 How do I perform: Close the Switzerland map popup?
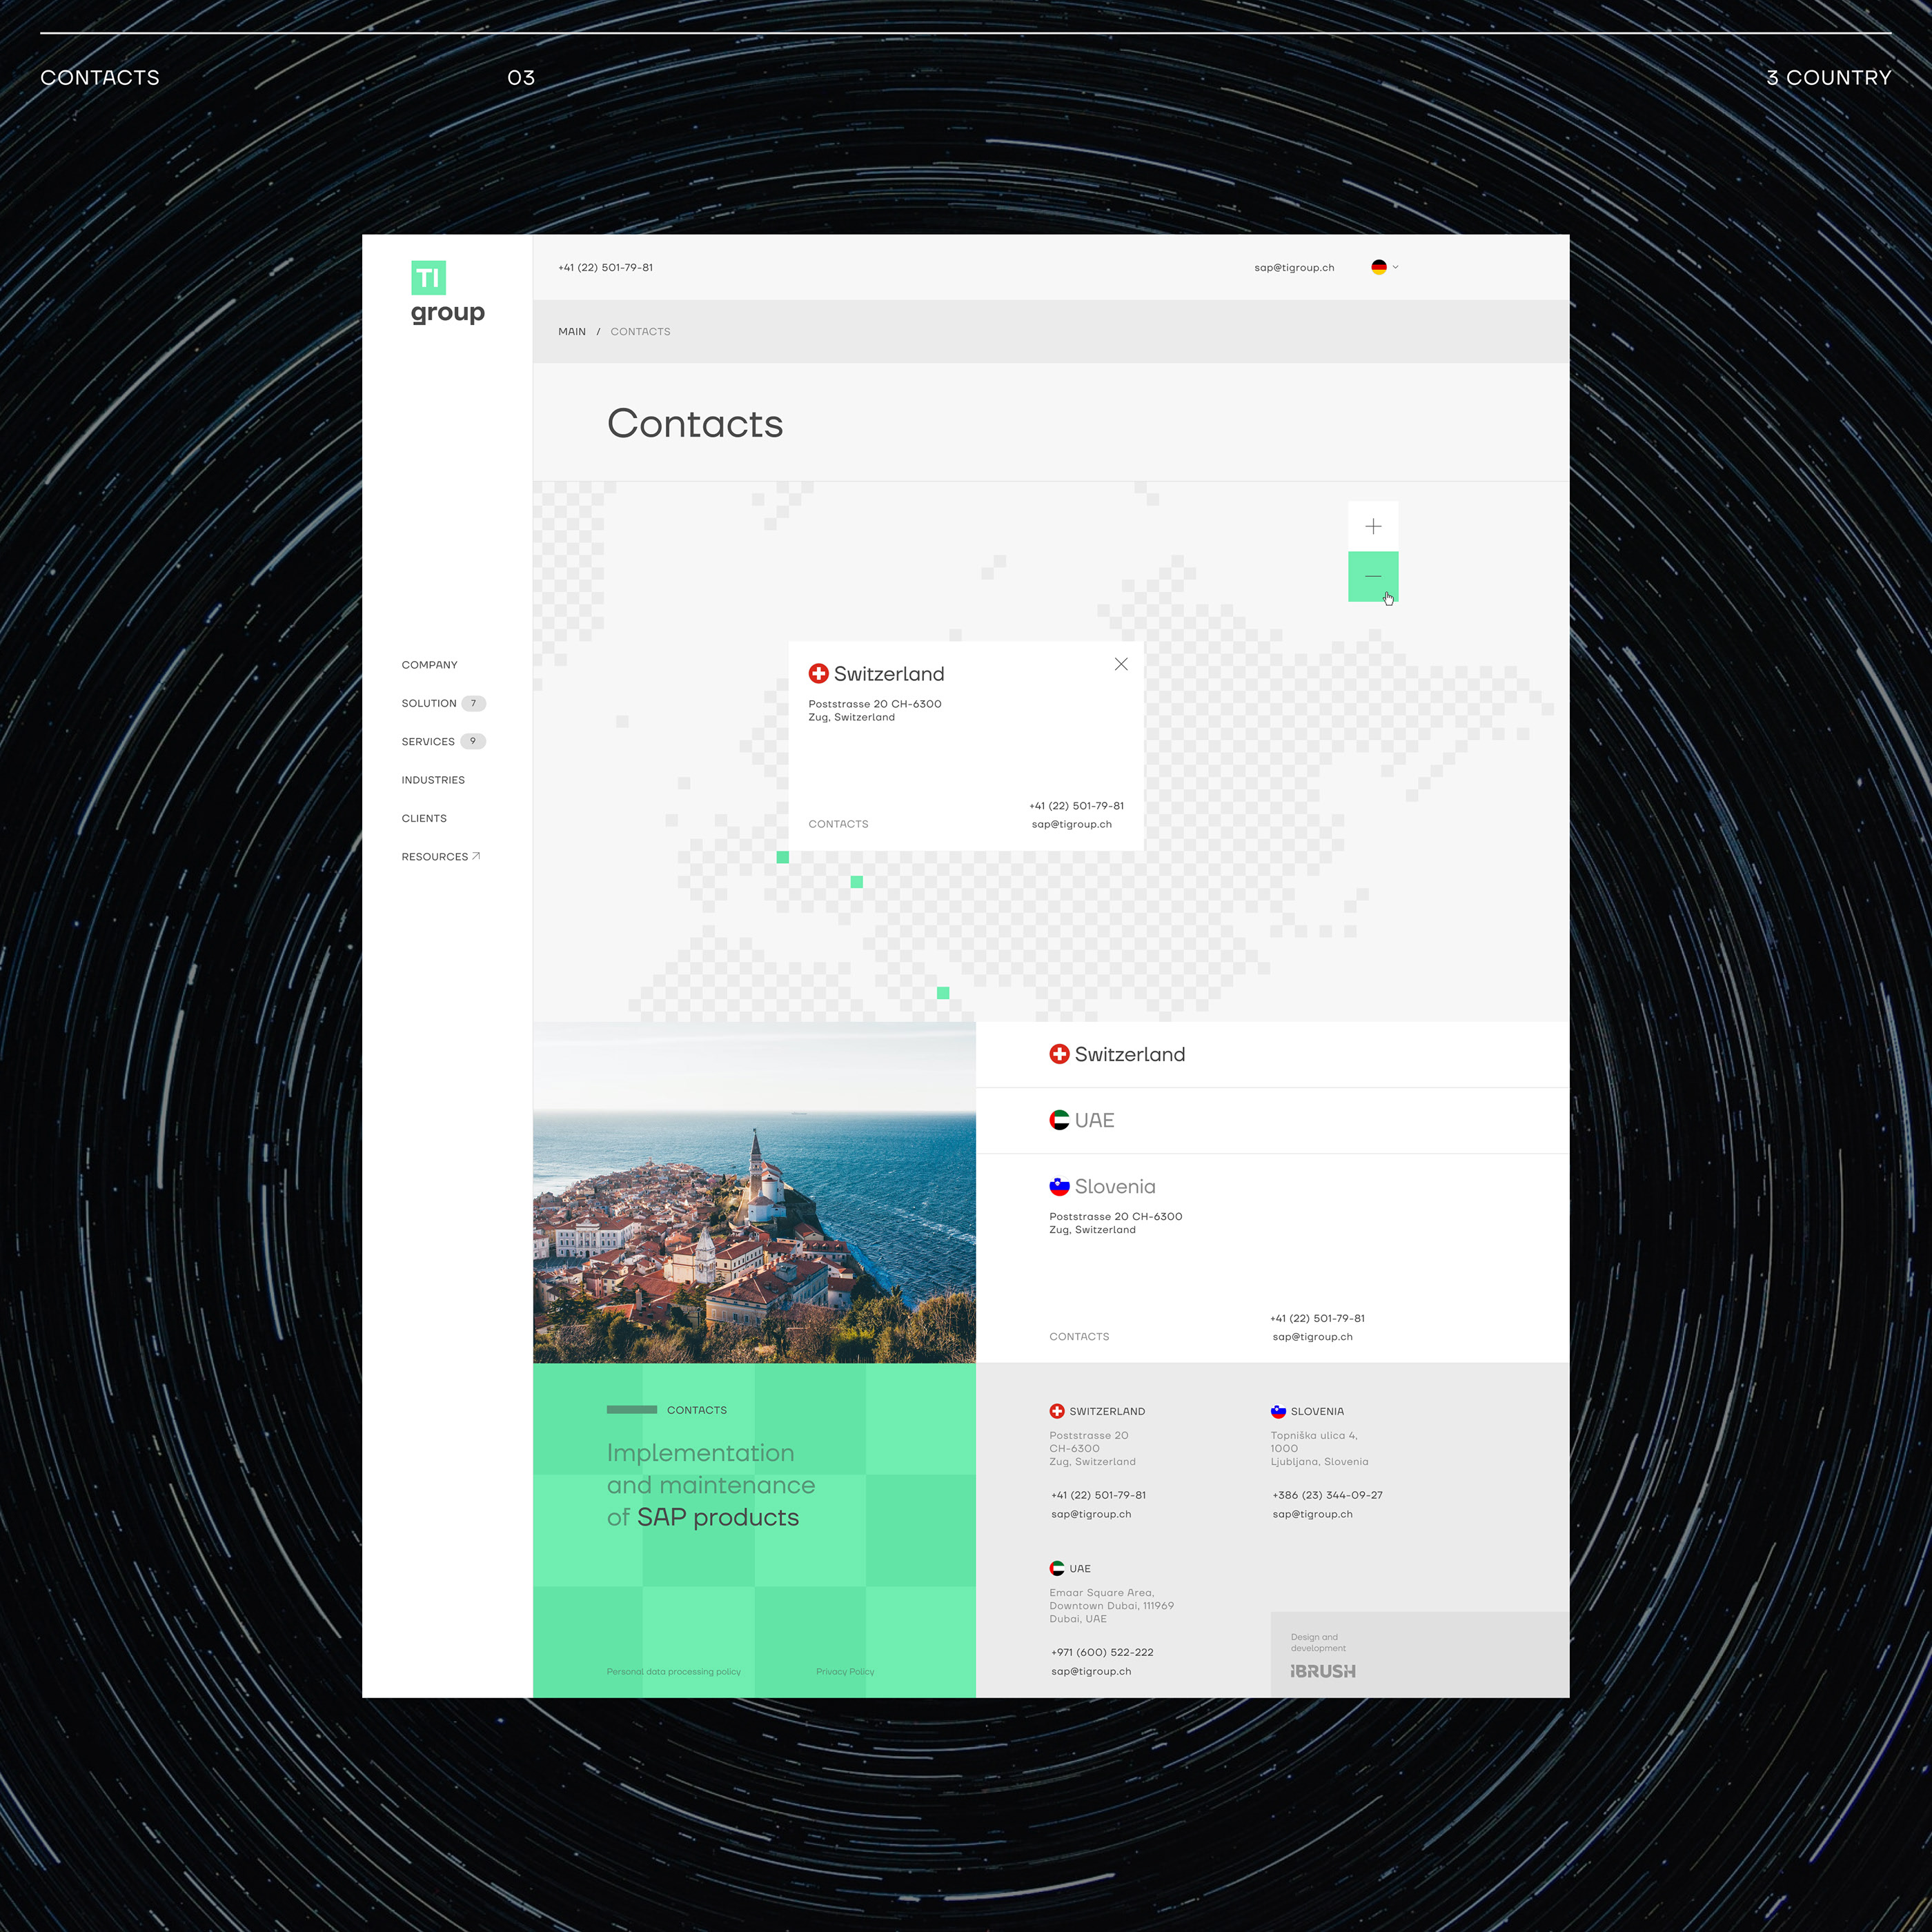coord(1121,663)
